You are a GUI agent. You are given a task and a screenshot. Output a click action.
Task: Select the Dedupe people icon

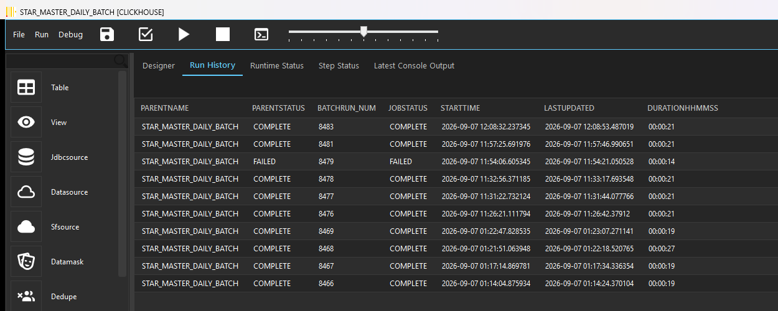(x=26, y=297)
